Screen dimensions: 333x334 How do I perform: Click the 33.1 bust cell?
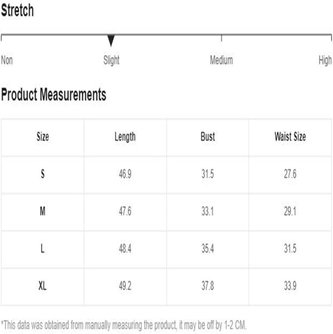[x=208, y=211]
